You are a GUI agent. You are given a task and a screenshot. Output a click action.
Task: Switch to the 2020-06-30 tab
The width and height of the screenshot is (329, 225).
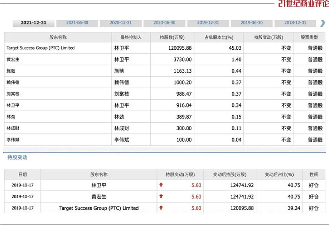[164, 23]
